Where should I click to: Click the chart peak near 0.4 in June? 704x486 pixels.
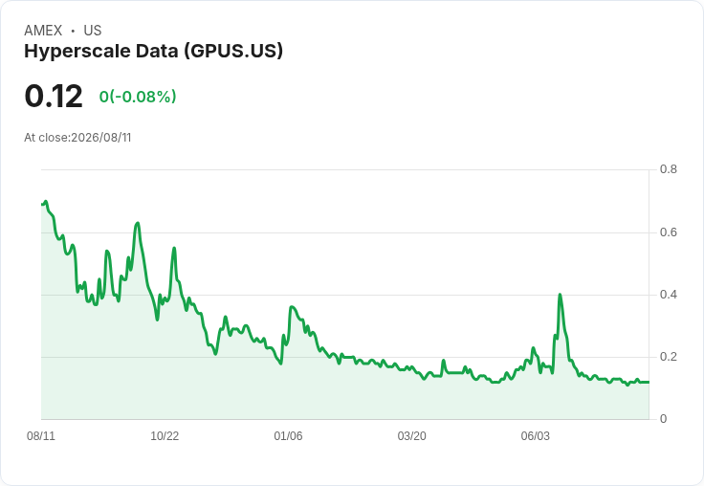pos(560,295)
